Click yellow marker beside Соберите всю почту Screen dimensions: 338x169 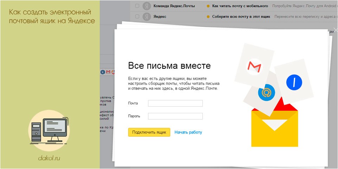[x=208, y=17]
